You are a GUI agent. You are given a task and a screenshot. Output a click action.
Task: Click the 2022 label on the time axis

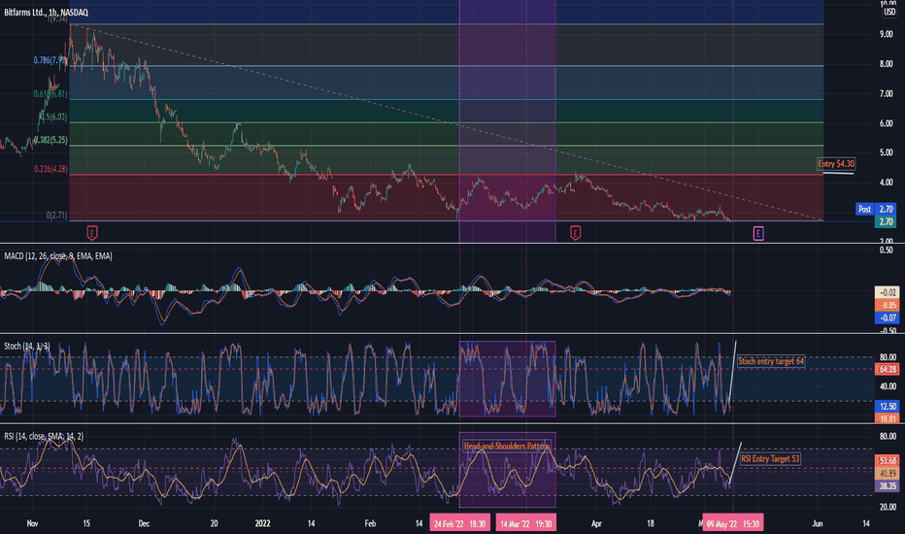pos(262,523)
